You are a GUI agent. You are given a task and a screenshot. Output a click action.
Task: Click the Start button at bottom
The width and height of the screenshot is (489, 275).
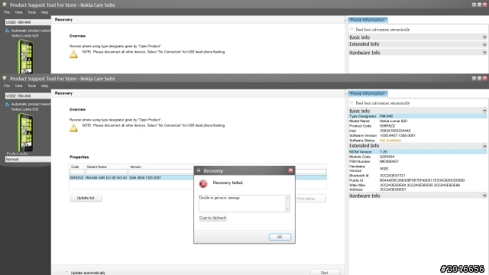click(324, 273)
